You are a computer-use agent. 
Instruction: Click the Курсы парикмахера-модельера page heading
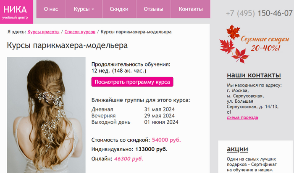[67, 46]
